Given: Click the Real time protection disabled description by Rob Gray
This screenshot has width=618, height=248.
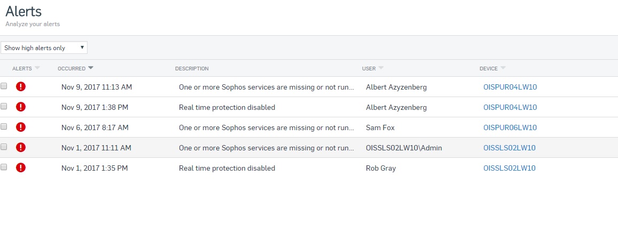Looking at the screenshot, I should (x=227, y=168).
